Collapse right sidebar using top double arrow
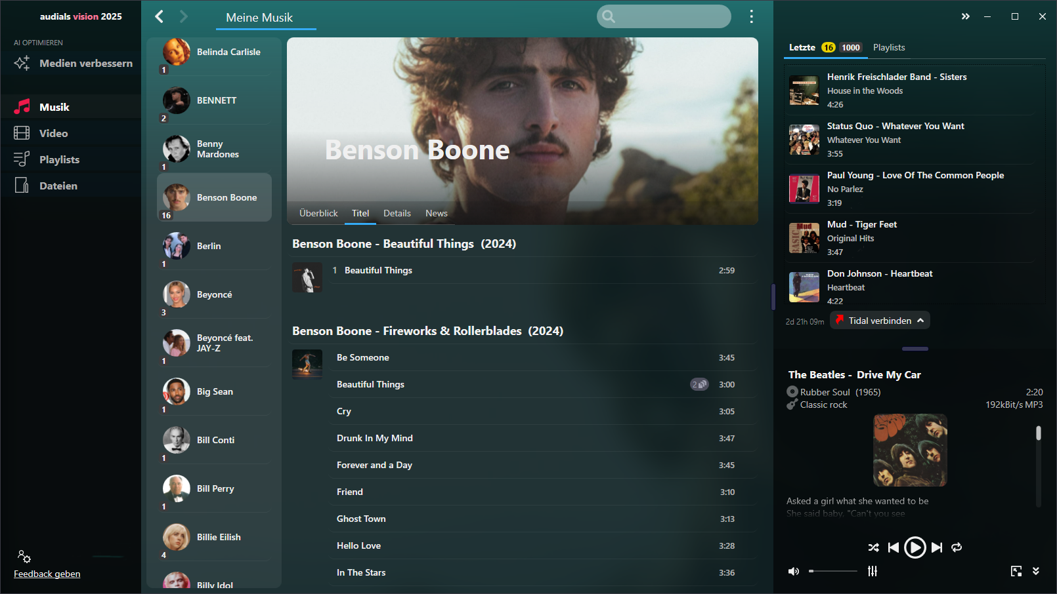1057x594 pixels. coord(965,16)
